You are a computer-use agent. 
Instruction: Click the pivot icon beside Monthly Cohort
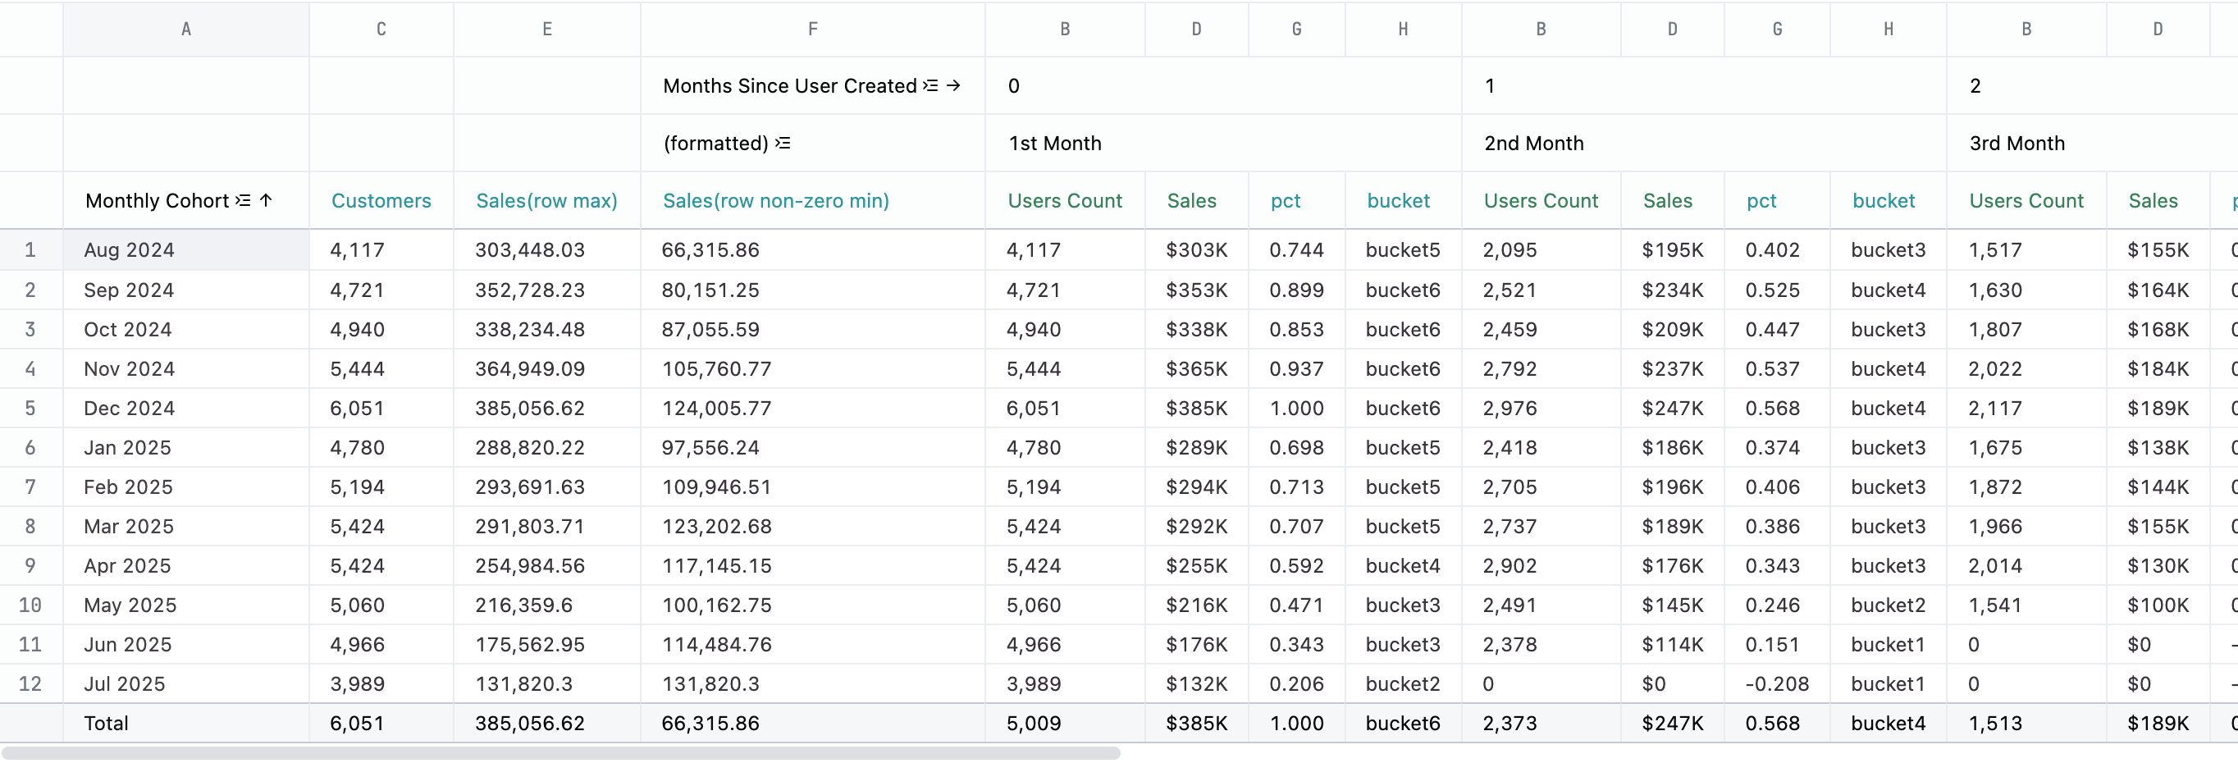tap(244, 201)
